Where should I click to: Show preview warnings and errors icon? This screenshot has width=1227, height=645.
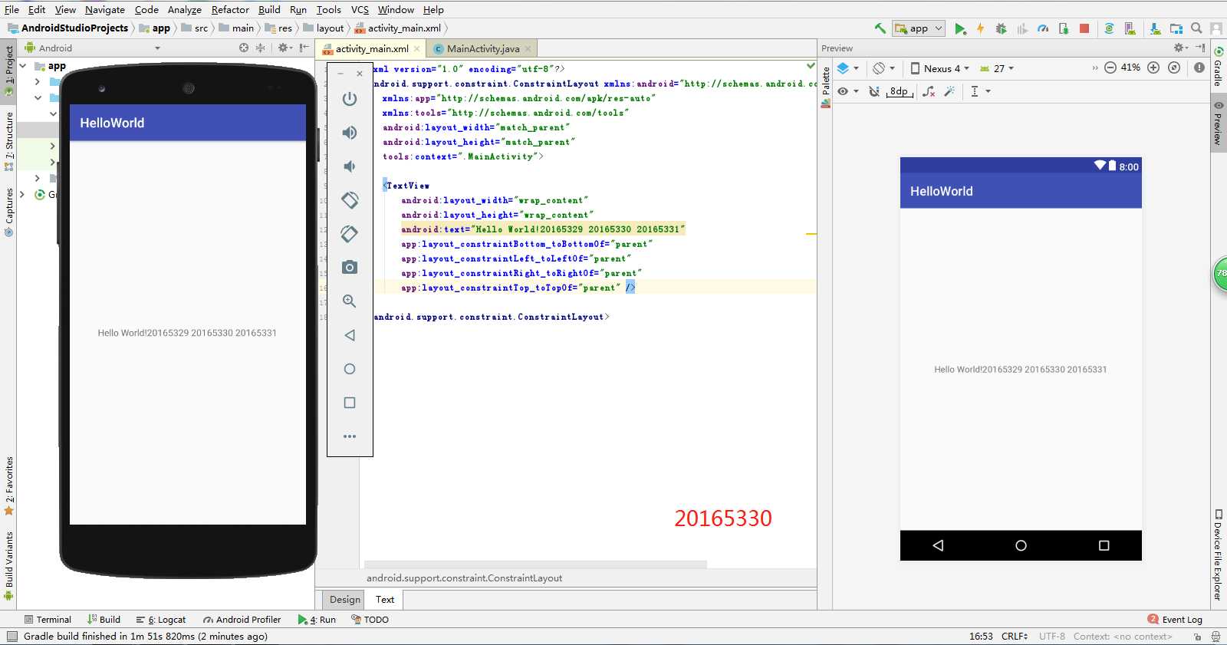(1199, 67)
